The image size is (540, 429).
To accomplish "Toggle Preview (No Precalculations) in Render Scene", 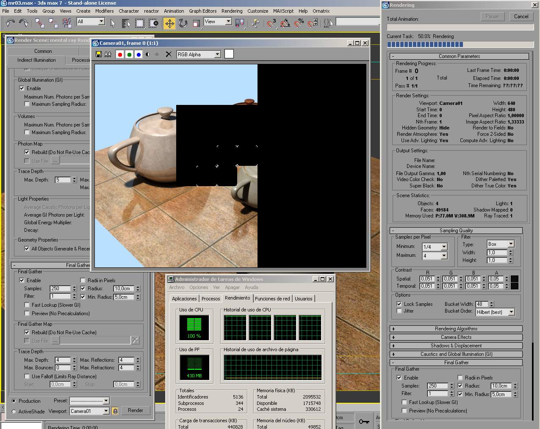I will 27,313.
